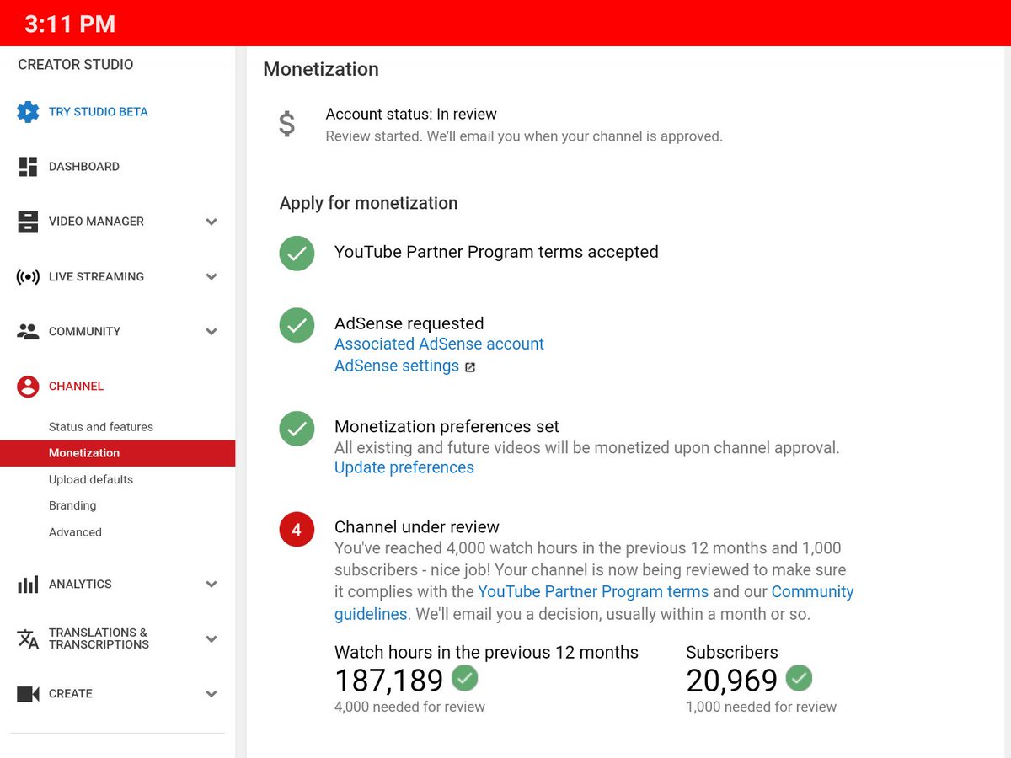1011x758 pixels.
Task: Click green checkmark next to 20,969 subscribers
Action: click(x=799, y=678)
